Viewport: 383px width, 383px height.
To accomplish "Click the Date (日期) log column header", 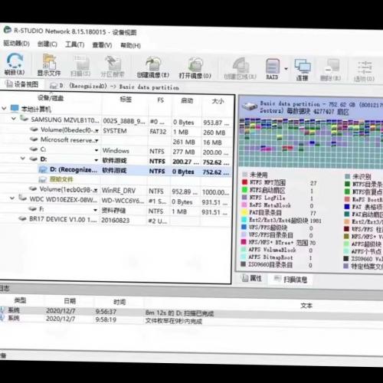I will pos(70,301).
